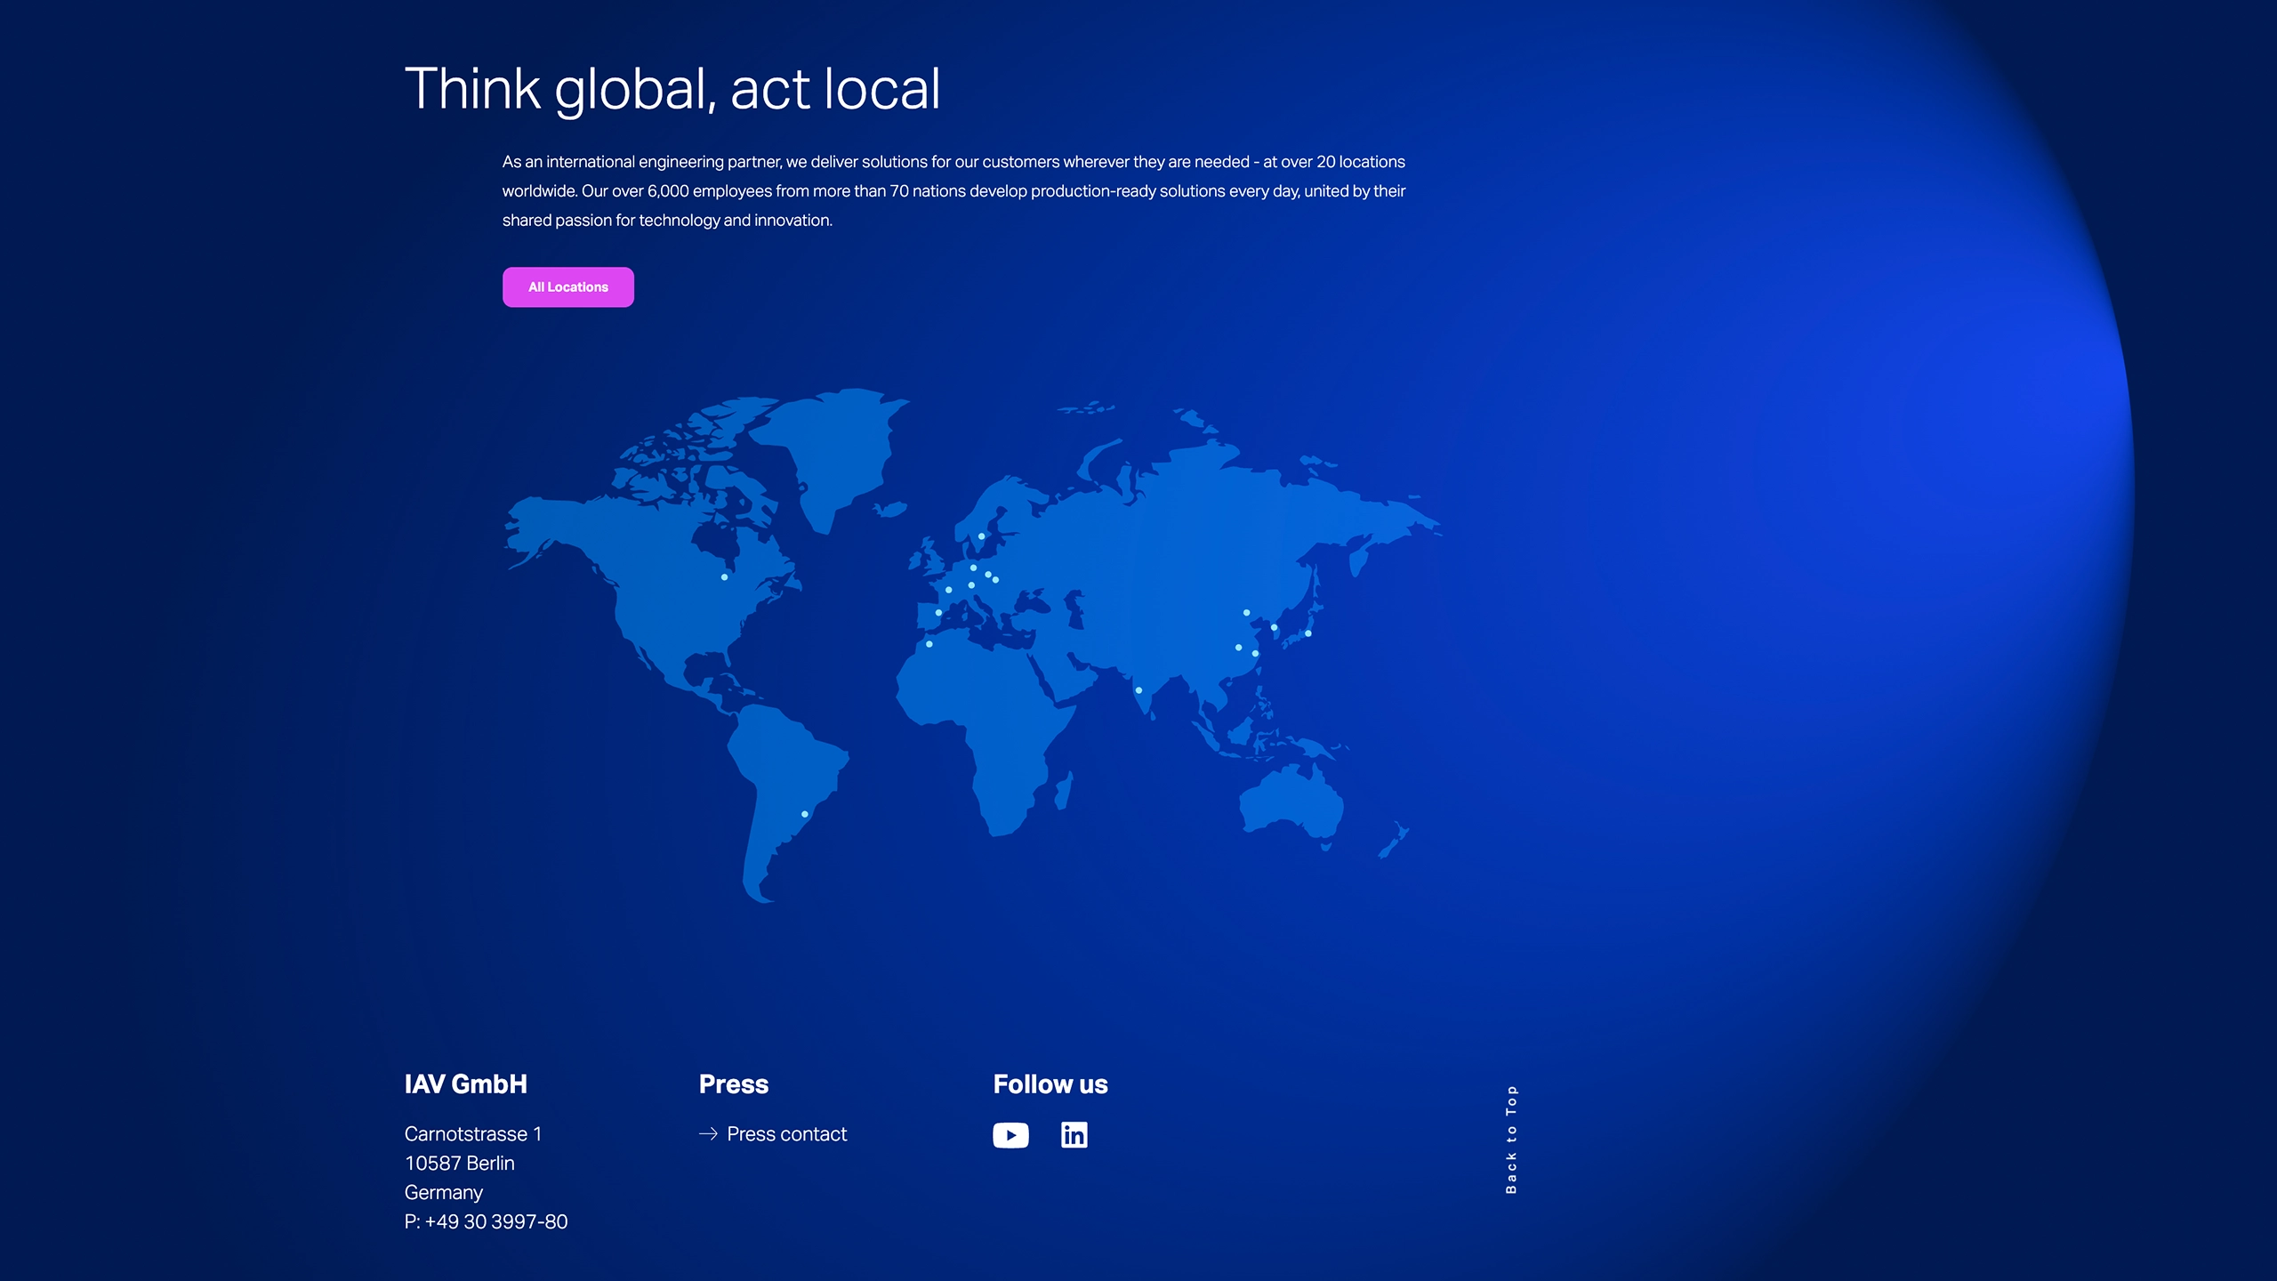Image resolution: width=2277 pixels, height=1281 pixels.
Task: Select the Spain location dot on map
Action: tap(938, 613)
